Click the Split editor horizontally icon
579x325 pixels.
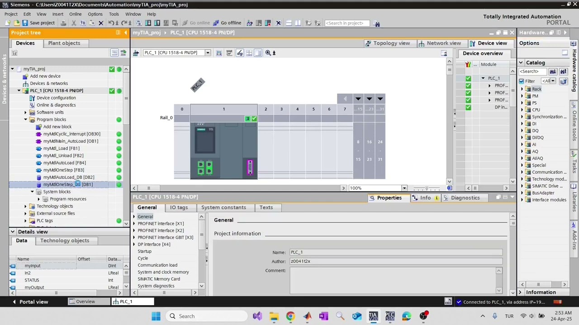(x=288, y=23)
